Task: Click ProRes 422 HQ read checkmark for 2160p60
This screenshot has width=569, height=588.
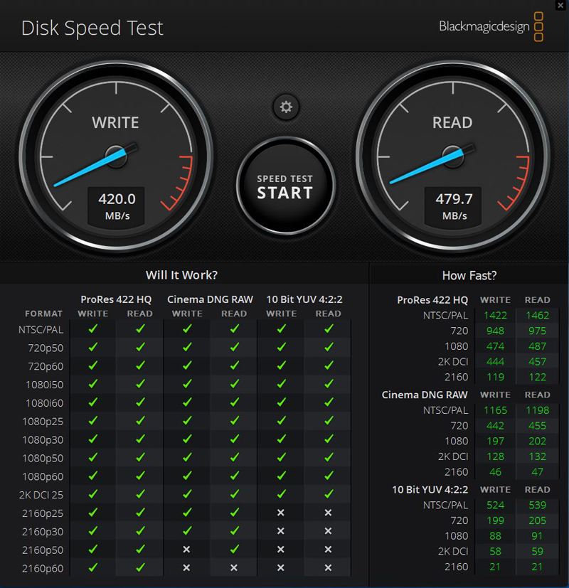Action: pos(140,568)
